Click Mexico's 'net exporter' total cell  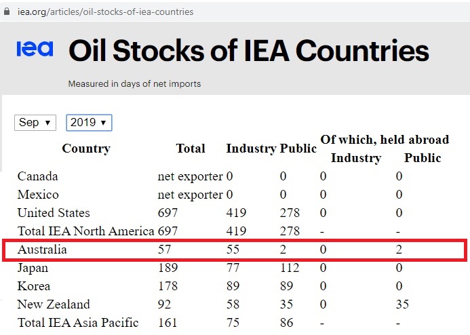(191, 195)
